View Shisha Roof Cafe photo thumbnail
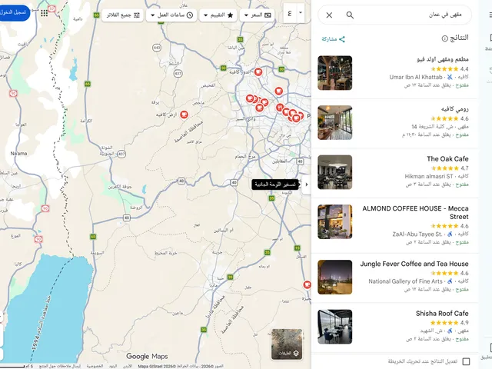Image resolution: width=492 pixels, height=369 pixels. tap(335, 327)
